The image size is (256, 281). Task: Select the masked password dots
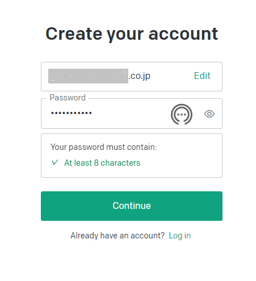72,113
